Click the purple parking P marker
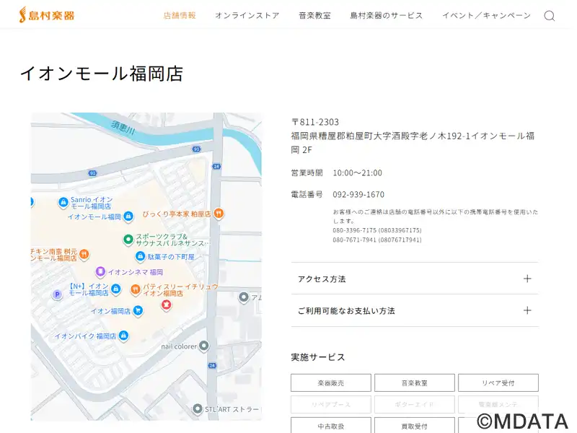The height and width of the screenshot is (433, 577). (57, 294)
